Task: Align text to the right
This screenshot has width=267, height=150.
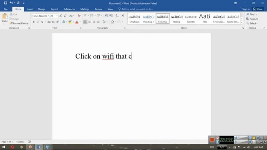Action: [94, 22]
